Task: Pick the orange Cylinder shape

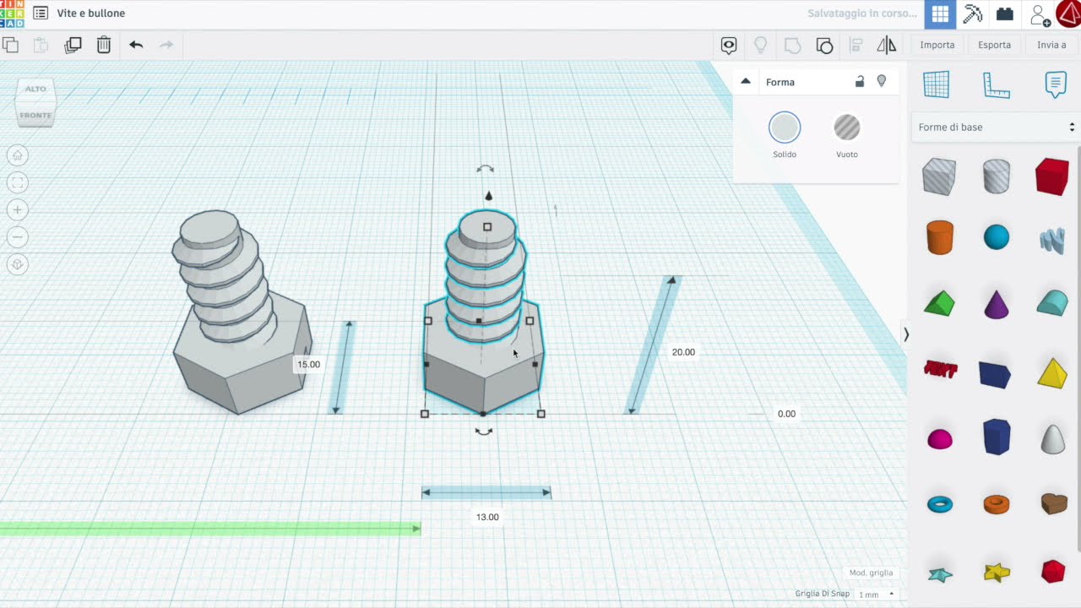Action: click(x=939, y=237)
